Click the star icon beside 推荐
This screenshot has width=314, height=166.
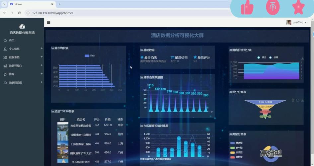5,74
